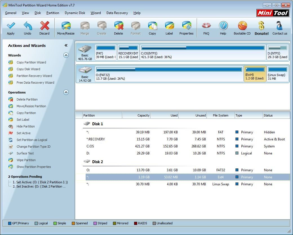Open Properties from the toolbar
The image size is (293, 235).
pos(186,26)
